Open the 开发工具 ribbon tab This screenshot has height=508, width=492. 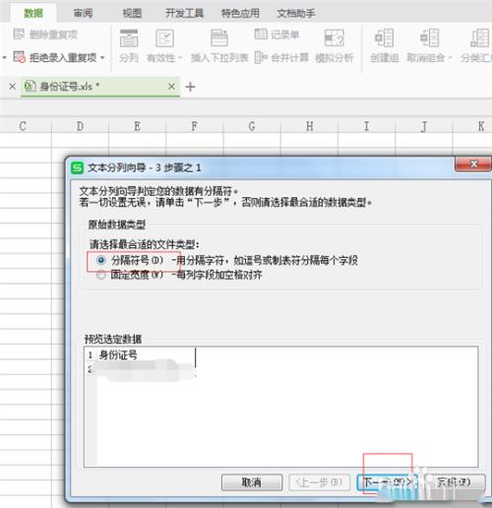(184, 14)
